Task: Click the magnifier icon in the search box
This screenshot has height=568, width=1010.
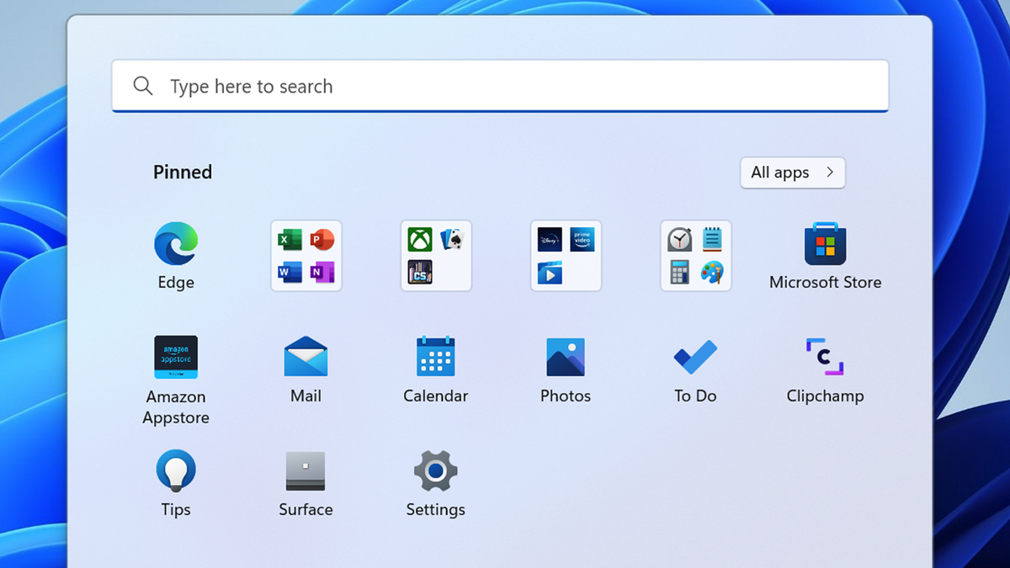Action: click(x=143, y=86)
